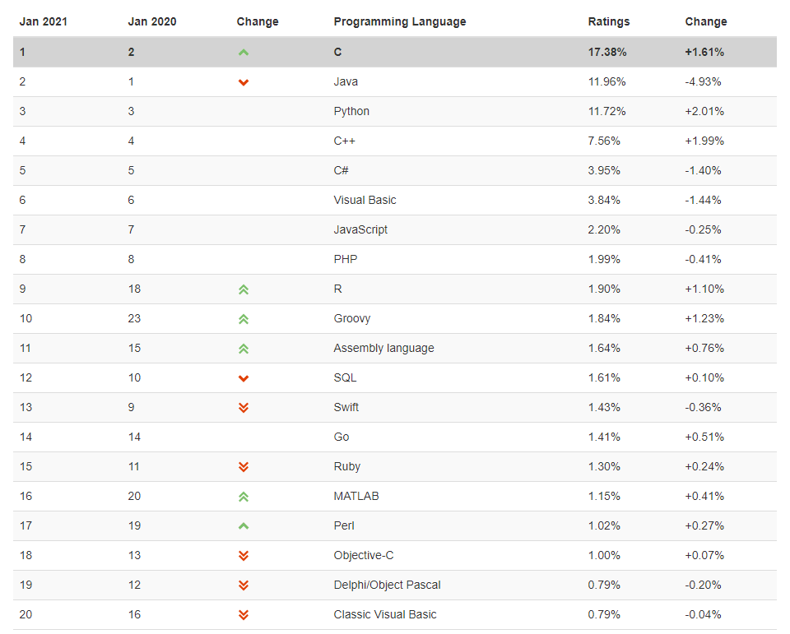Click the 17.38% rating for C

(x=607, y=52)
